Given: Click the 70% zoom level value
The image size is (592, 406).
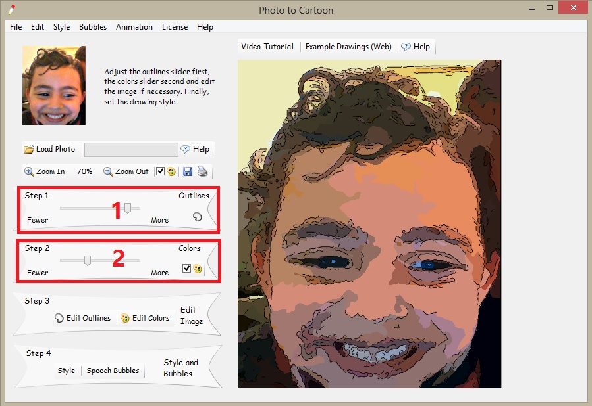Looking at the screenshot, I should click(84, 171).
